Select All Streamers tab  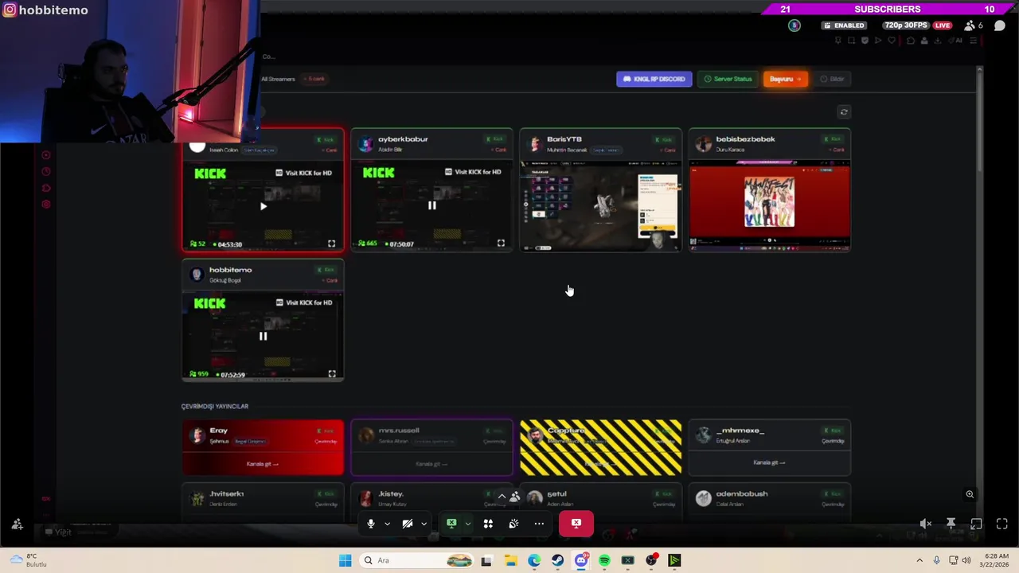pyautogui.click(x=278, y=79)
